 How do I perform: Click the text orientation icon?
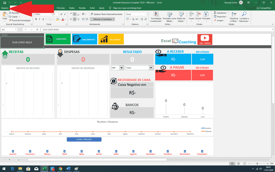84,14
